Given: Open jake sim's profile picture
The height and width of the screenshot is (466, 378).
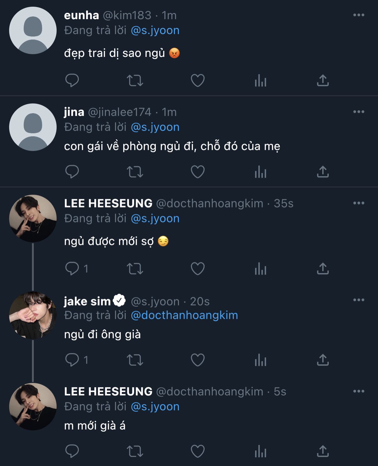Looking at the screenshot, I should pyautogui.click(x=33, y=315).
